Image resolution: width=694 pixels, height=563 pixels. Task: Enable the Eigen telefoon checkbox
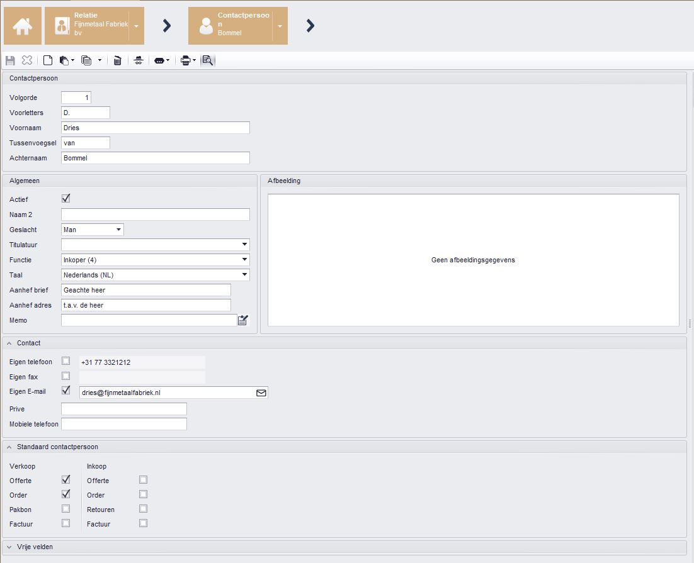point(66,361)
